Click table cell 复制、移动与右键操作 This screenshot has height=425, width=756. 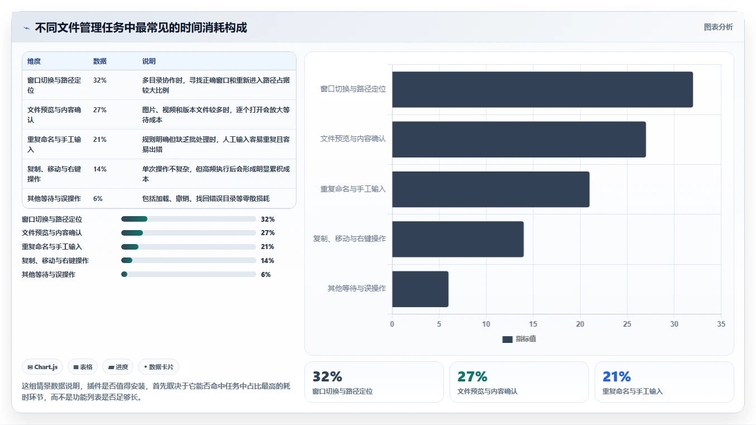(54, 174)
